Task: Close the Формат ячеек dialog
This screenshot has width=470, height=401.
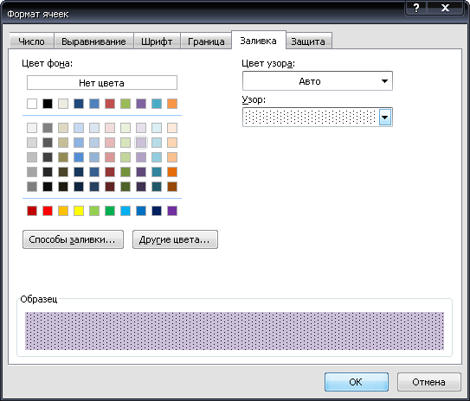Action: [x=446, y=8]
